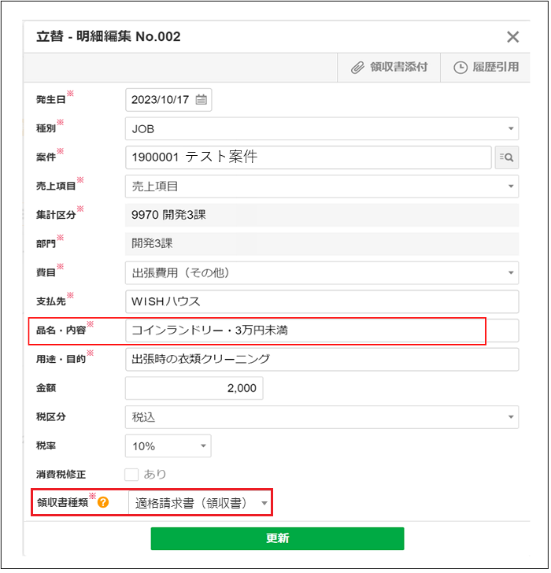Click the 用途・目的 input field
Screen dimensions: 551x573
(321, 360)
